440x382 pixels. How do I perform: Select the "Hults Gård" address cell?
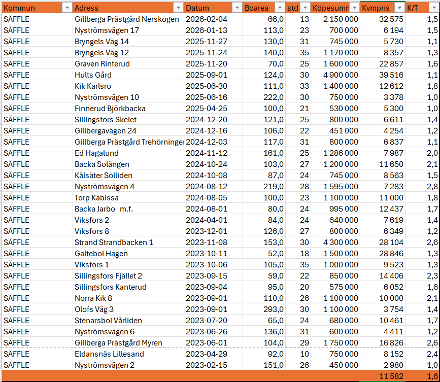coord(128,75)
